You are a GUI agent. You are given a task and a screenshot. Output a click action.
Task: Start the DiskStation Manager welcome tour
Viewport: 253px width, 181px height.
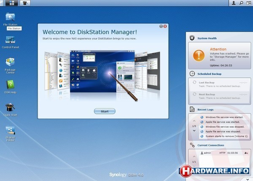[x=105, y=111]
